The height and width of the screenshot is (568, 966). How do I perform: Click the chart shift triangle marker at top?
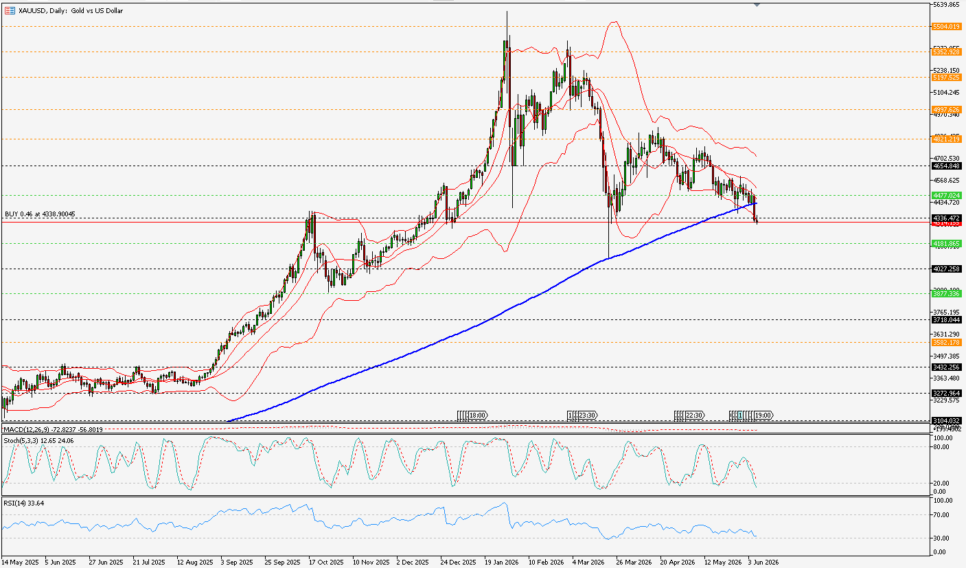click(757, 5)
